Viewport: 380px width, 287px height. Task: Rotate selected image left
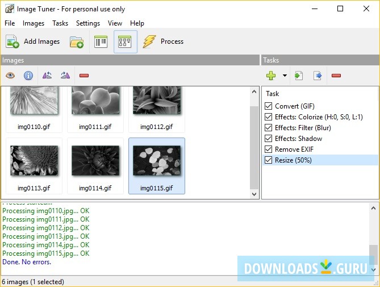pos(47,76)
